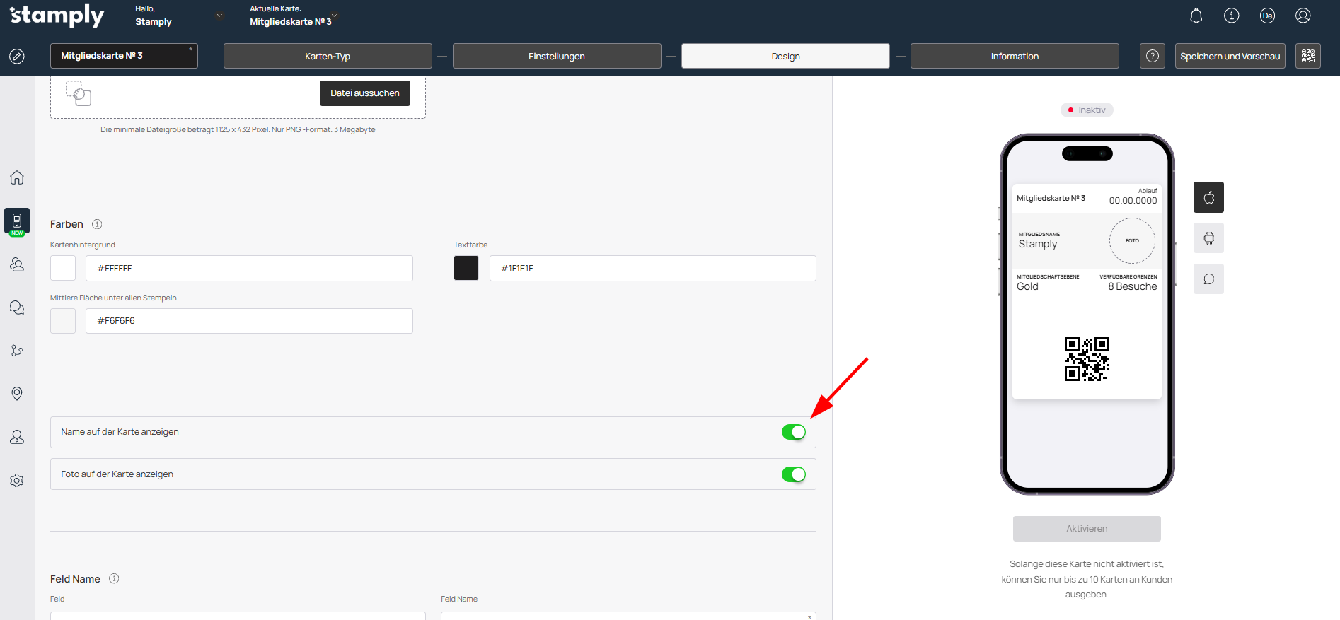Viewport: 1340px width, 620px height.
Task: Open the home icon in sidebar
Action: point(17,177)
